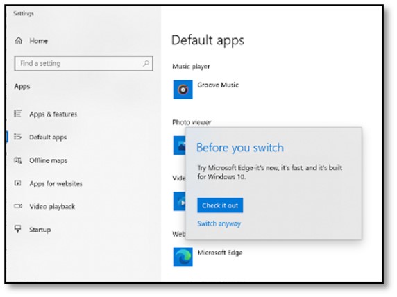Click the Try Microsoft Edge message text
397x297 pixels.
pyautogui.click(x=270, y=172)
